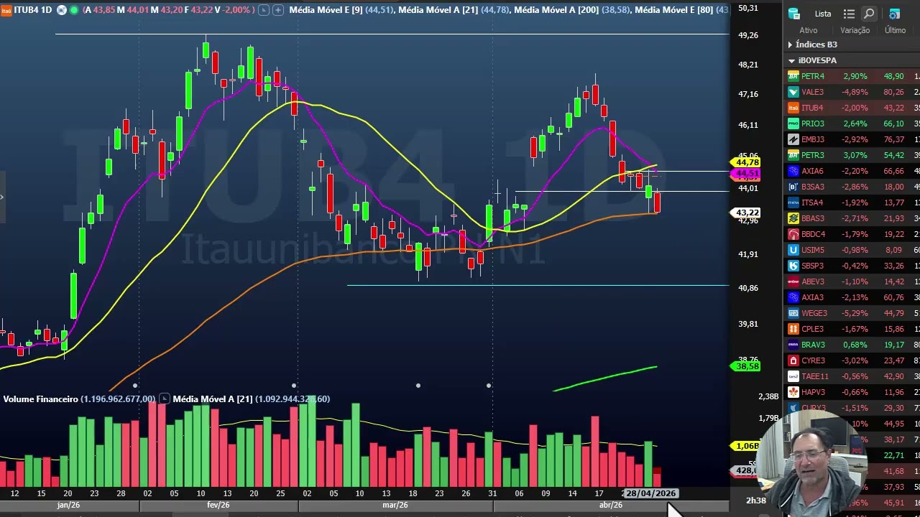The width and height of the screenshot is (920, 517).
Task: Open the Lista selector in watchlist toolbar
Action: 823,14
